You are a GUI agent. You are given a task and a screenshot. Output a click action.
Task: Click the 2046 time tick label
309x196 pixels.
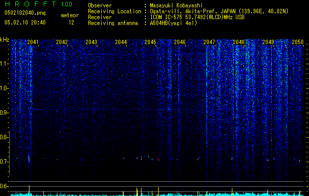180,42
